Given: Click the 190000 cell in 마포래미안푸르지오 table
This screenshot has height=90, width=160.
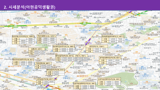Looking at the screenshot, I should click(64, 51).
